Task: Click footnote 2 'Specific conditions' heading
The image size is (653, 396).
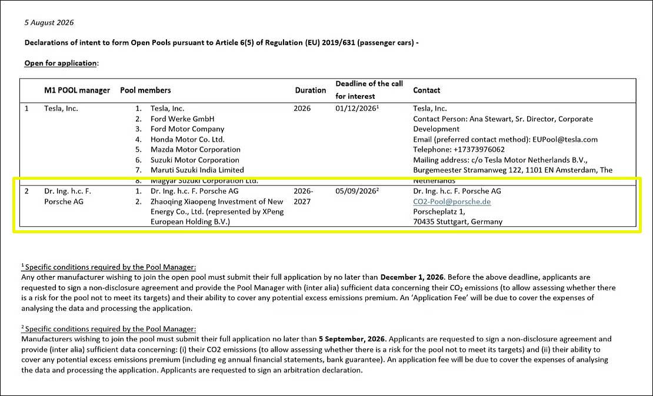Action: pos(108,329)
